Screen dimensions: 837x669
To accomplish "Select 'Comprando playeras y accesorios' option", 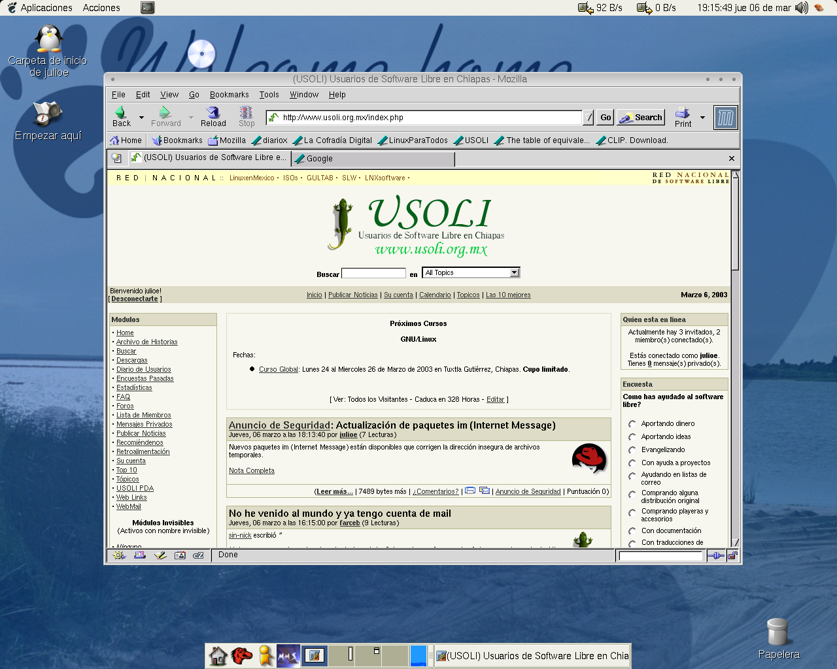I will click(x=632, y=513).
